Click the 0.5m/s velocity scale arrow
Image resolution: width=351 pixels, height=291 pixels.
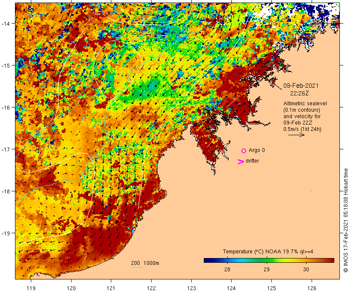point(296,135)
